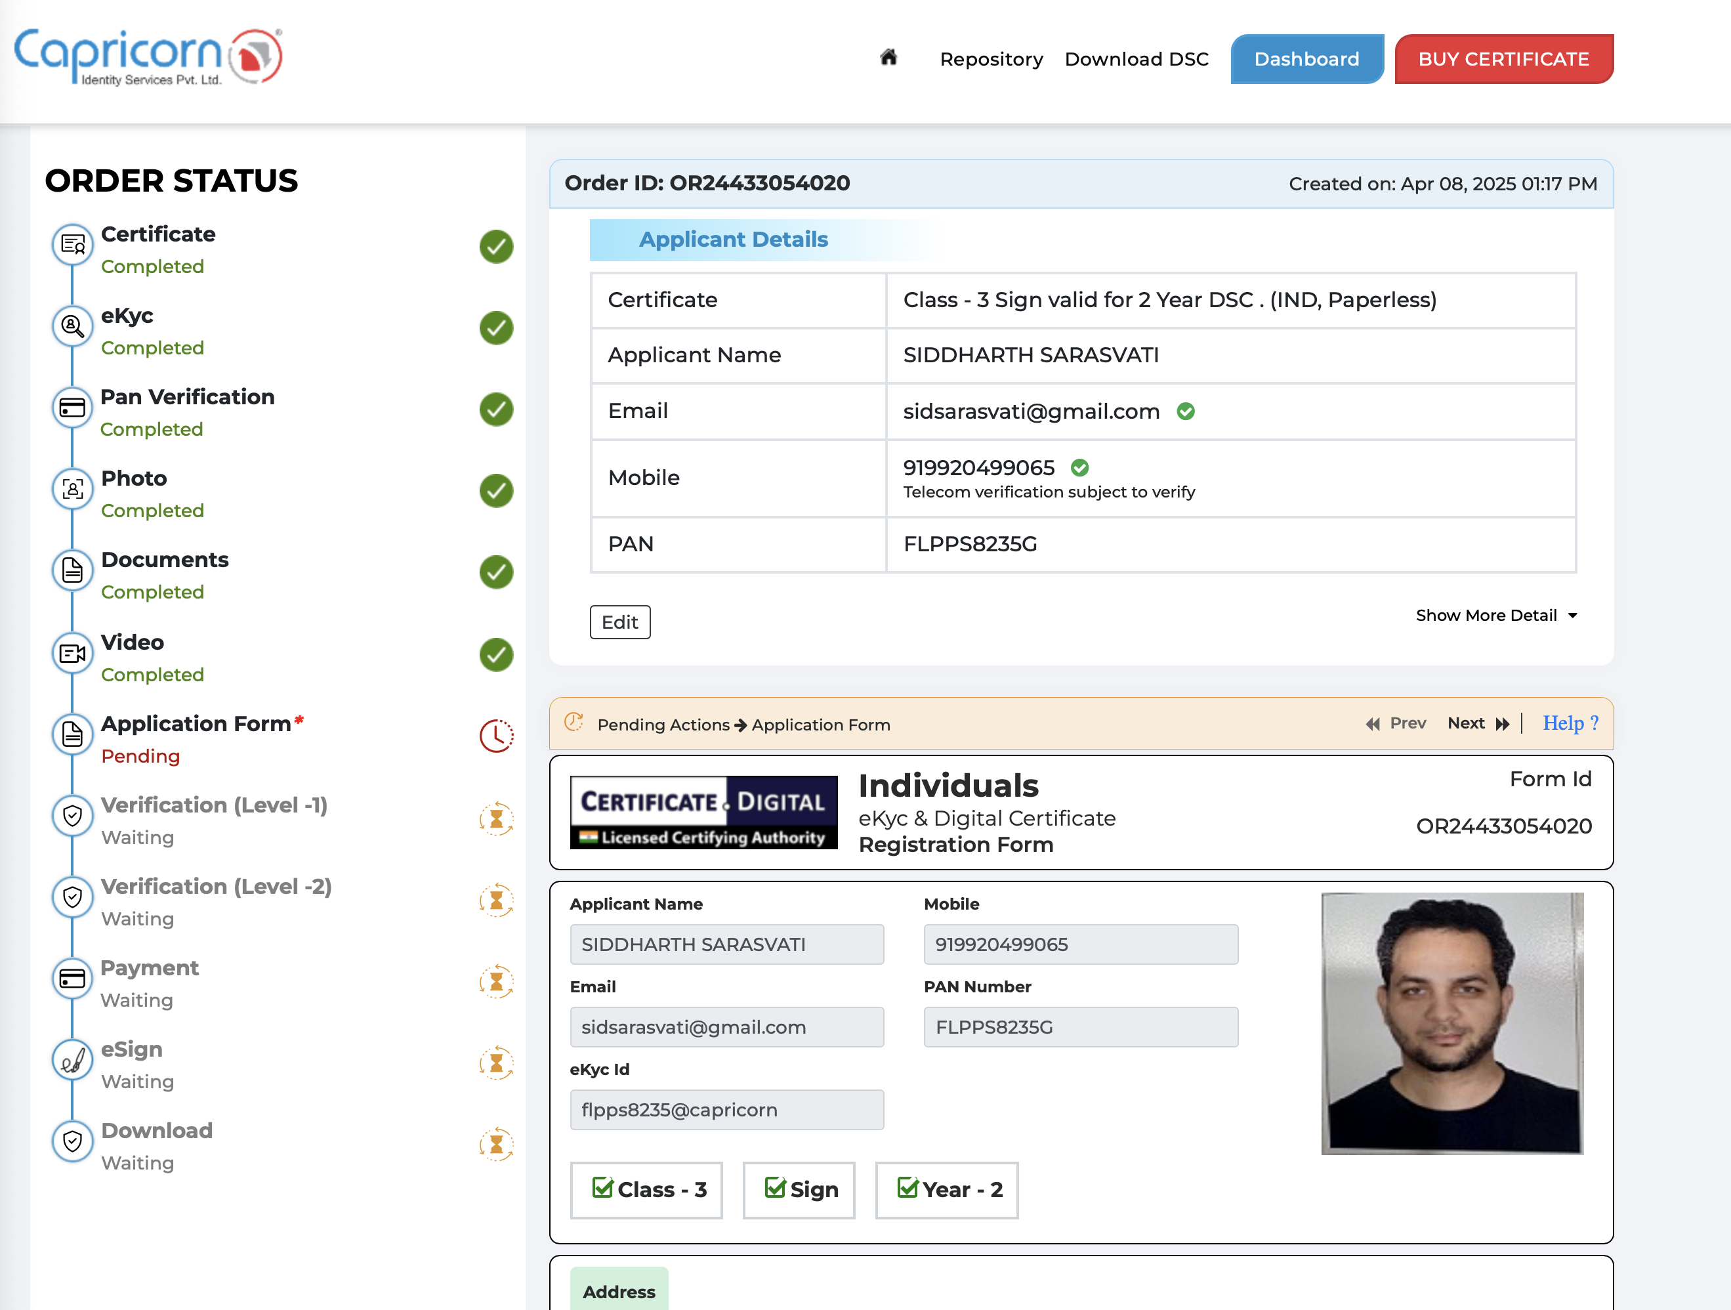Open the Help ? link
Image resolution: width=1731 pixels, height=1310 pixels.
(x=1570, y=723)
